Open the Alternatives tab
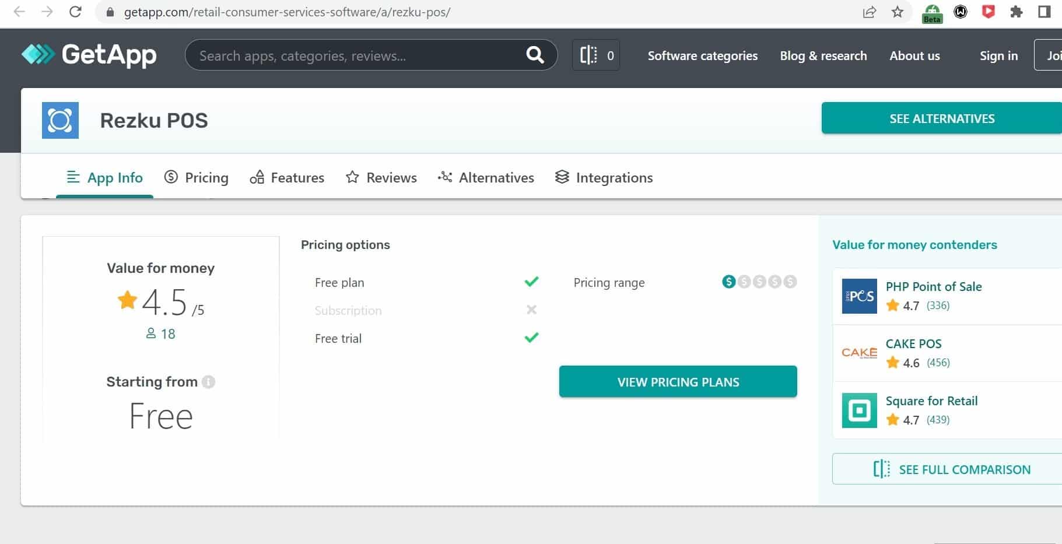 tap(486, 177)
